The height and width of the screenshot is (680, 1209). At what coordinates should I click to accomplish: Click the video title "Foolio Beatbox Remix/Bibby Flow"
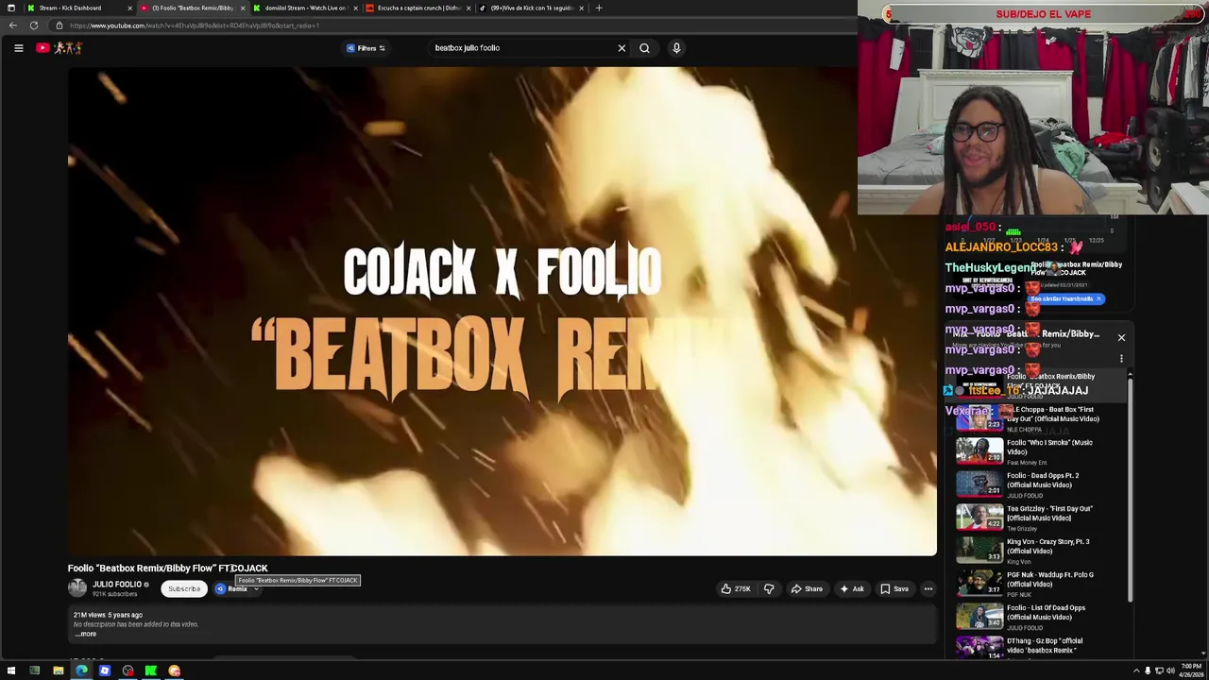click(x=167, y=568)
